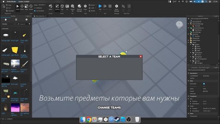Collapse the StarterGui node
The image size is (220, 124).
tap(189, 34)
